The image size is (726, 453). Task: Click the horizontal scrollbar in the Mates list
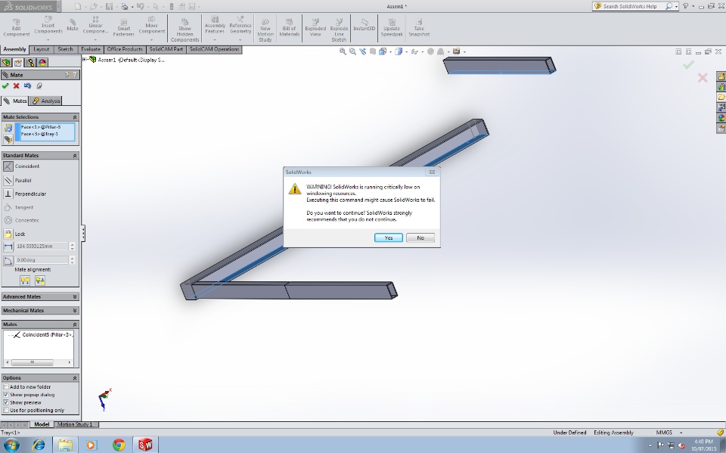coord(39,362)
